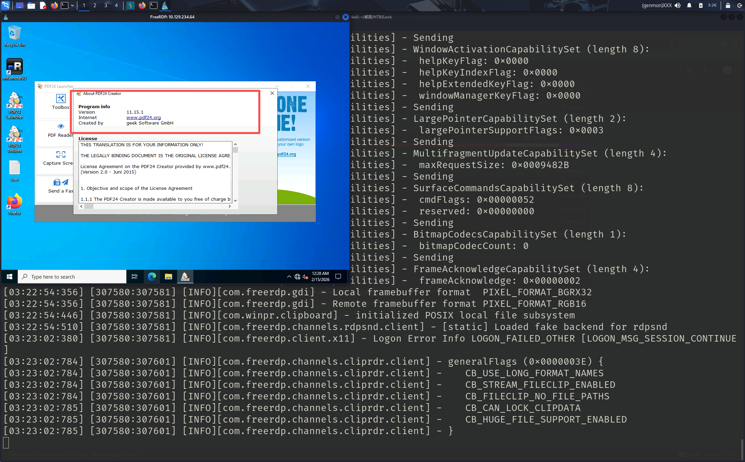
Task: Focus the running terminal window in Kali taskbar
Action: coord(154,5)
